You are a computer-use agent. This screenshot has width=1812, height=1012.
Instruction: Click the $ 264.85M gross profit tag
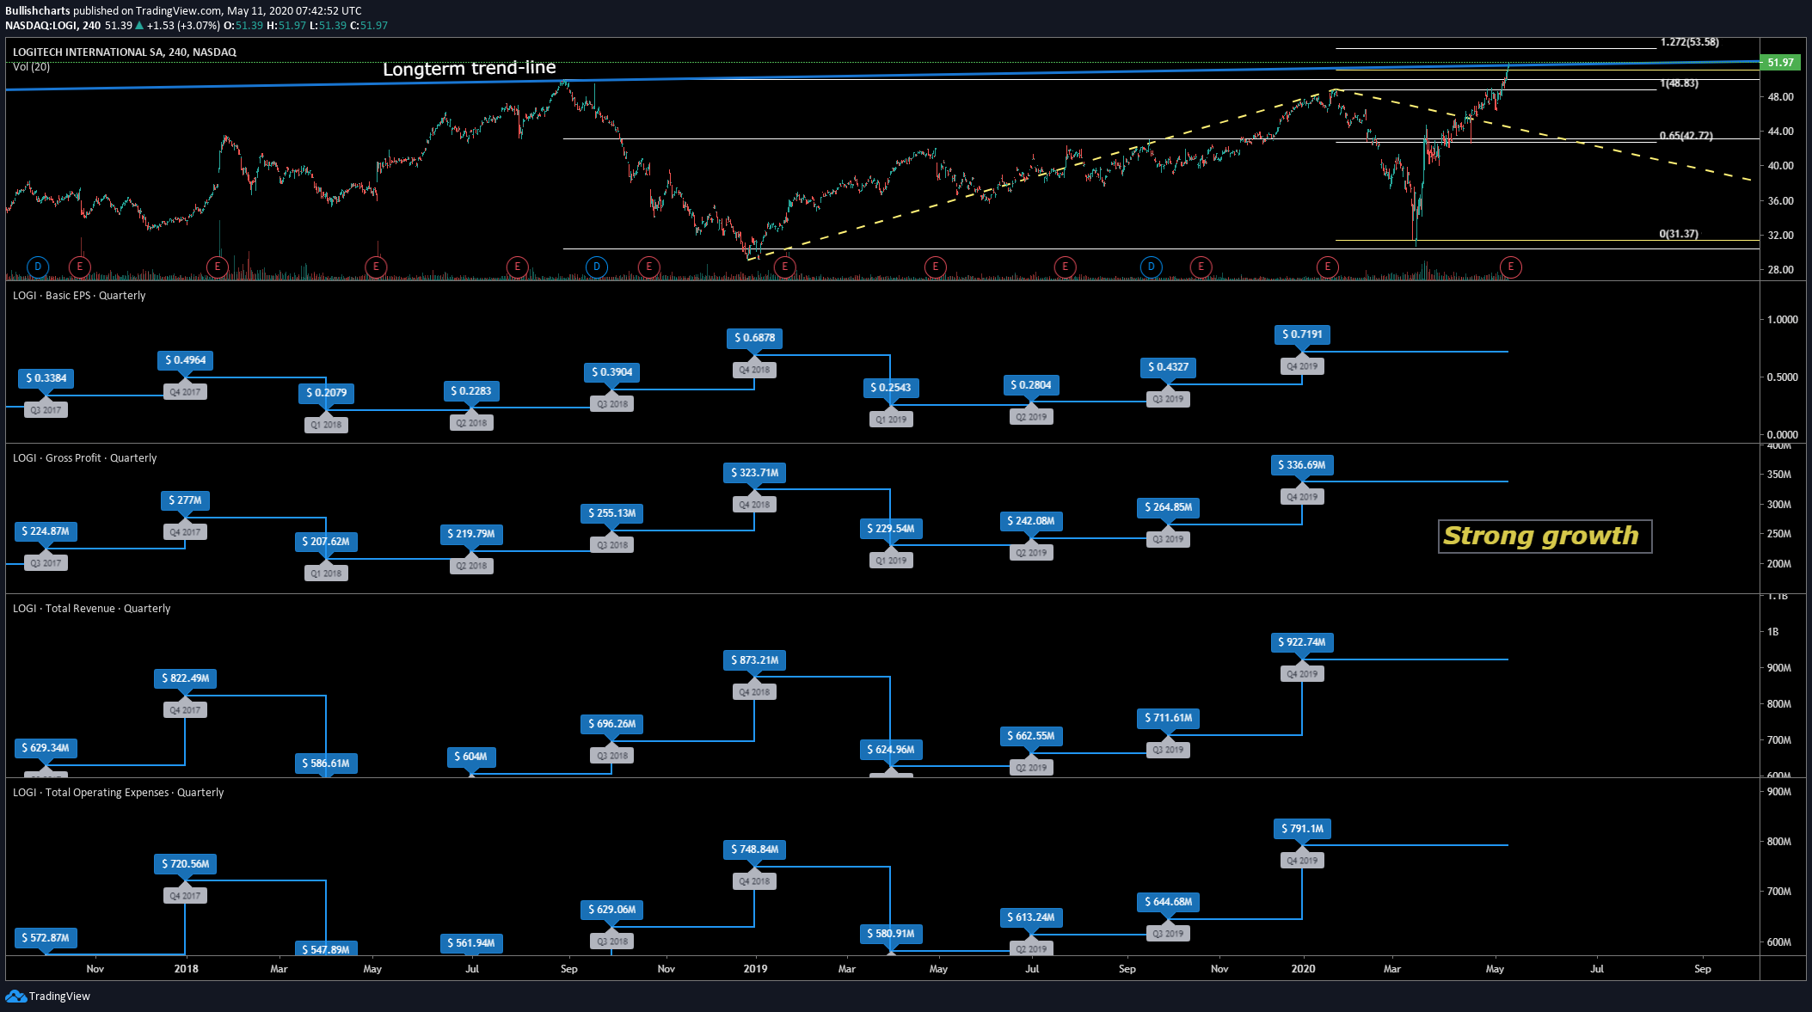pyautogui.click(x=1169, y=507)
